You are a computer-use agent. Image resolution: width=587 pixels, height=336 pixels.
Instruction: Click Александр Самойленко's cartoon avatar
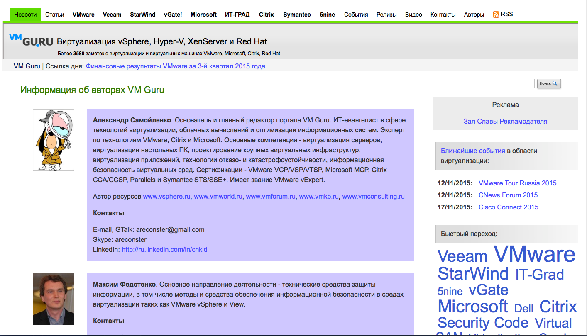pyautogui.click(x=54, y=140)
